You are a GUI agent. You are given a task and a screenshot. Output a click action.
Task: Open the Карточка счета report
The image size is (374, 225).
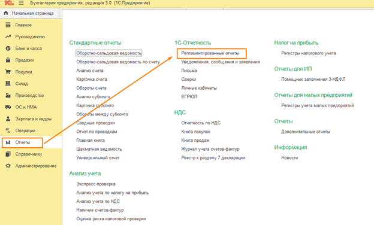click(92, 79)
